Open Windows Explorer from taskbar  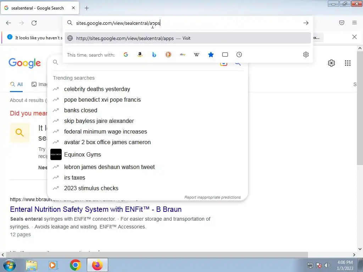(32, 265)
